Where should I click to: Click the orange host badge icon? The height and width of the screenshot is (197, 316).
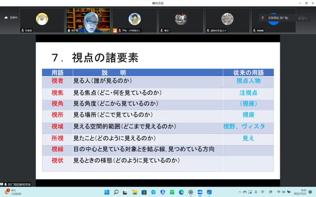pos(115,30)
